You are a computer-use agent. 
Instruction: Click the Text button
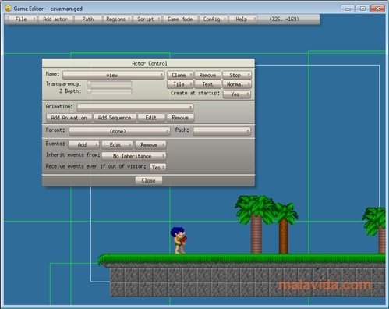[207, 84]
